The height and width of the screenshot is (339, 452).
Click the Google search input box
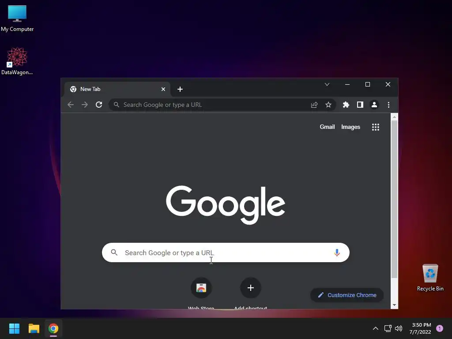tap(226, 252)
